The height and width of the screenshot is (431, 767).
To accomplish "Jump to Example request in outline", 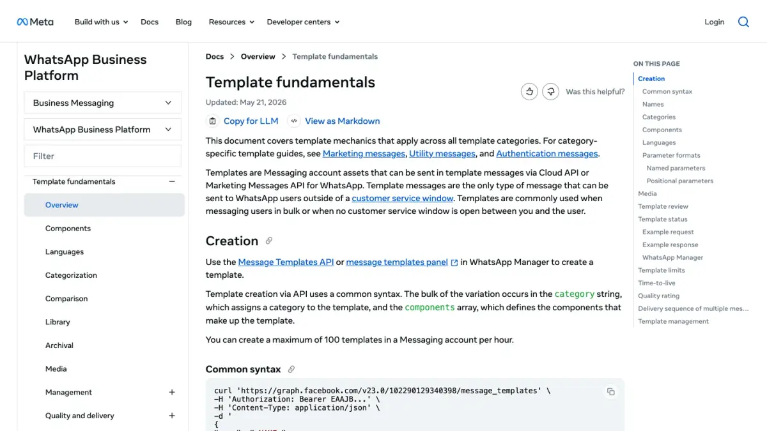I will [x=668, y=232].
